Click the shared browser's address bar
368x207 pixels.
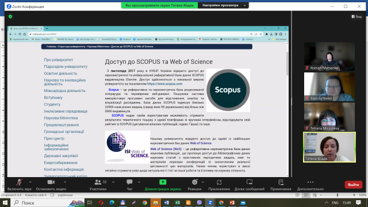click(x=139, y=34)
